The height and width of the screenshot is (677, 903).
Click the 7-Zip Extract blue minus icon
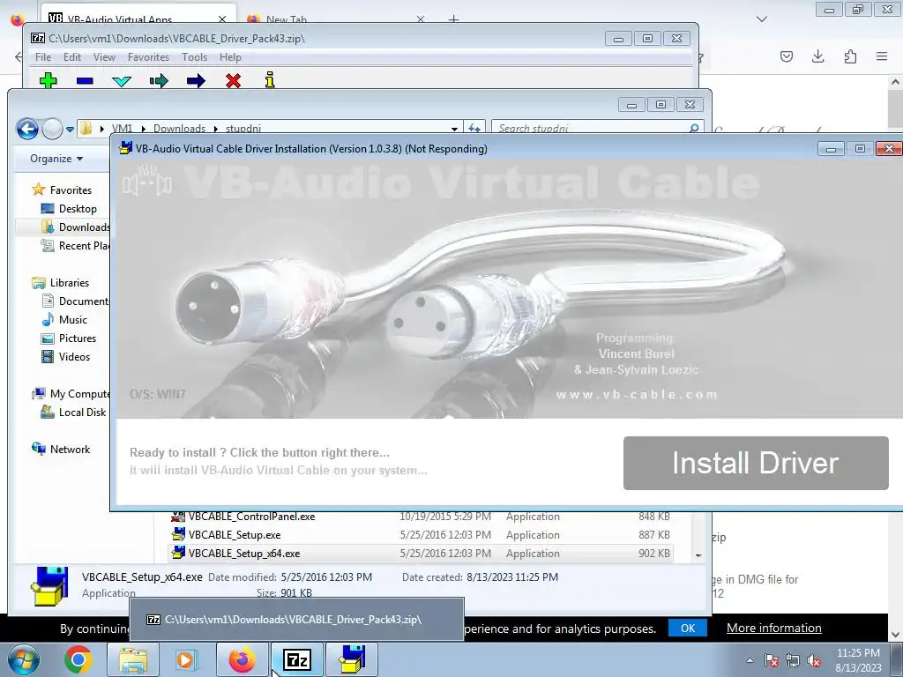(x=85, y=80)
